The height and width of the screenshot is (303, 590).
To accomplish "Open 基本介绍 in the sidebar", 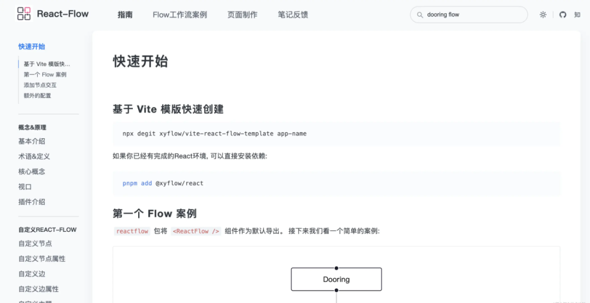I will tap(32, 141).
